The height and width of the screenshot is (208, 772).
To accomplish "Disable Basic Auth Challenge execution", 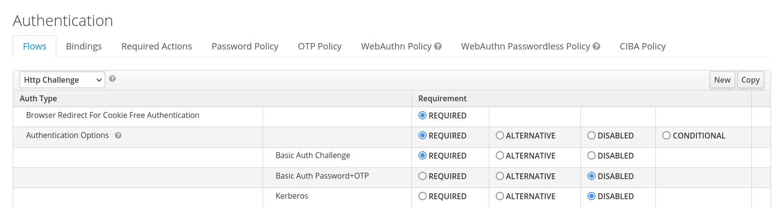I will click(x=591, y=156).
